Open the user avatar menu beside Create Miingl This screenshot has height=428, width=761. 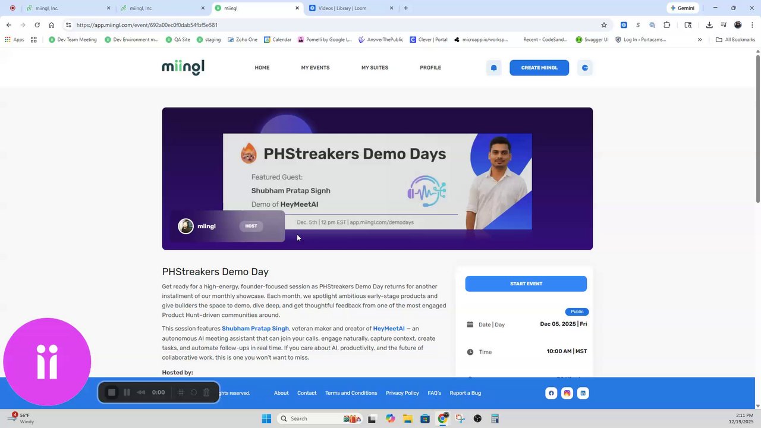click(x=585, y=68)
